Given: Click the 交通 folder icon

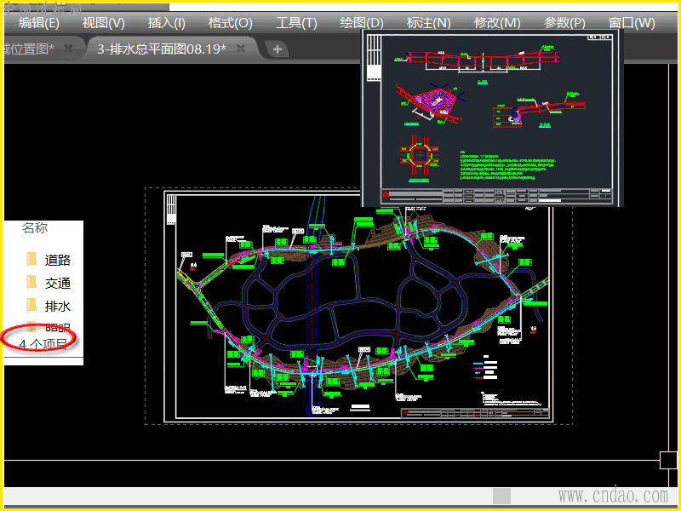Looking at the screenshot, I should (x=31, y=283).
